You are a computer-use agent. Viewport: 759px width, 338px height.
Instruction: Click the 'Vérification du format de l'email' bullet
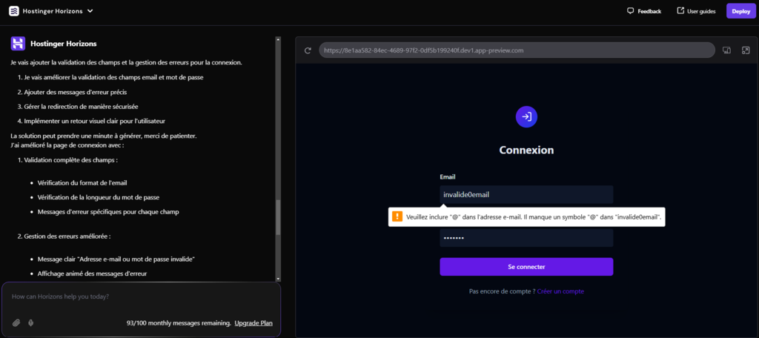82,183
